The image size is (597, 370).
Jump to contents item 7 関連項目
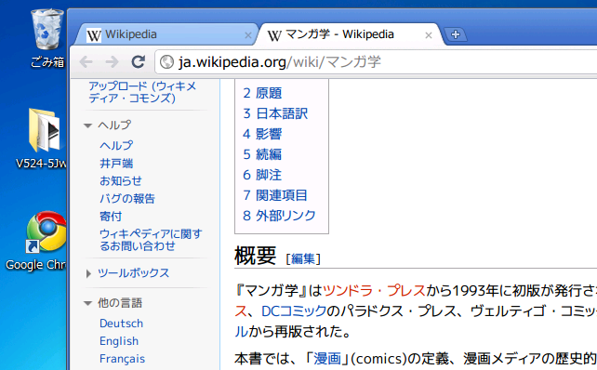[275, 195]
